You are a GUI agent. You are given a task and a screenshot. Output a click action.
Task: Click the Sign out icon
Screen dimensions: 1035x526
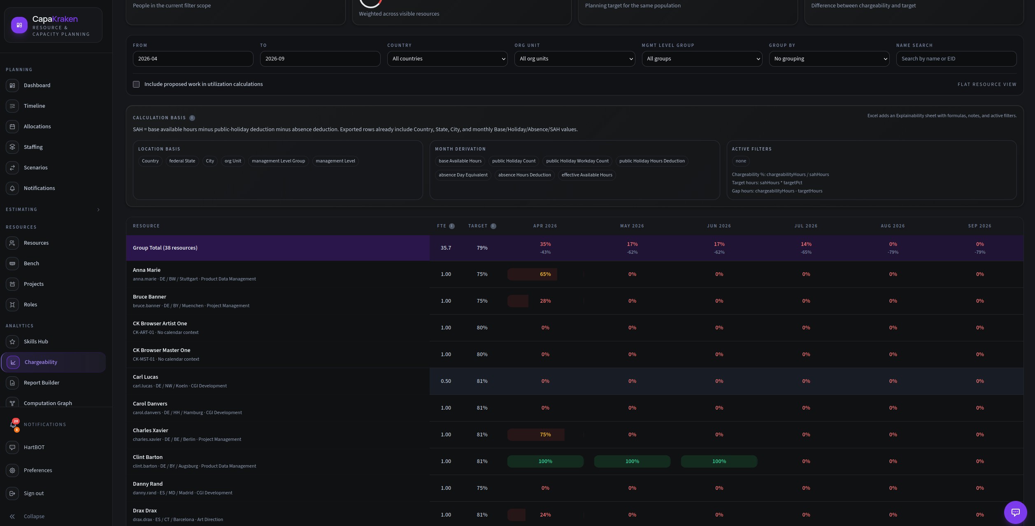pyautogui.click(x=12, y=494)
